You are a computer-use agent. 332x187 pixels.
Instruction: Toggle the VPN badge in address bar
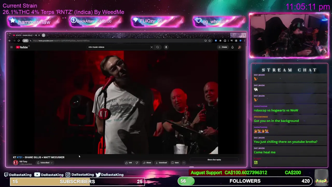tap(25, 41)
